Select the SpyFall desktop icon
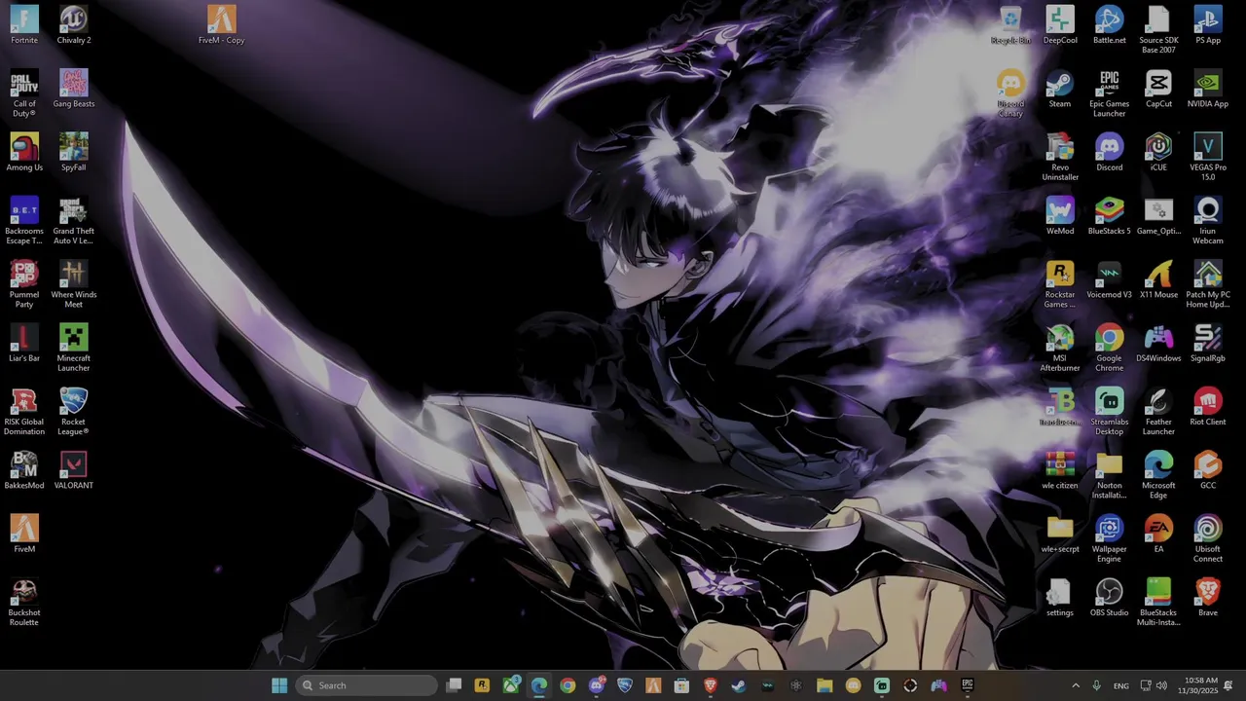This screenshot has width=1246, height=701. (74, 152)
